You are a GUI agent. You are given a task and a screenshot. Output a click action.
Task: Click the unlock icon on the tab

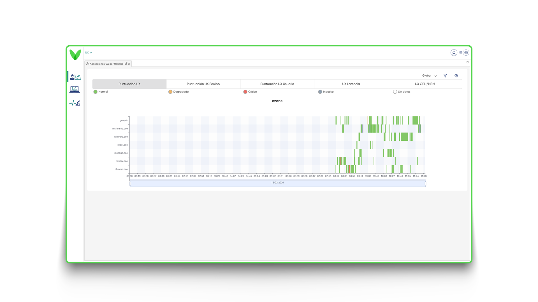click(x=126, y=64)
